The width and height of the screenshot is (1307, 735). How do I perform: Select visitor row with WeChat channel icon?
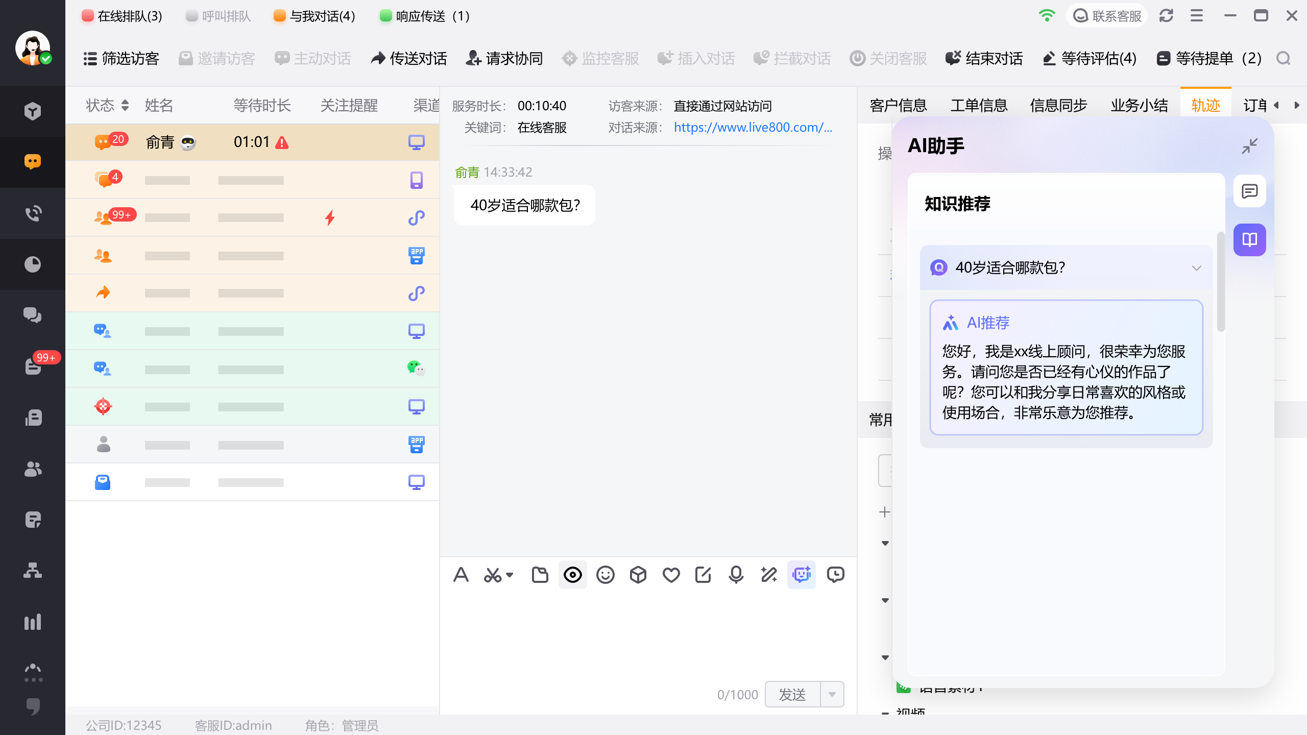pyautogui.click(x=252, y=369)
